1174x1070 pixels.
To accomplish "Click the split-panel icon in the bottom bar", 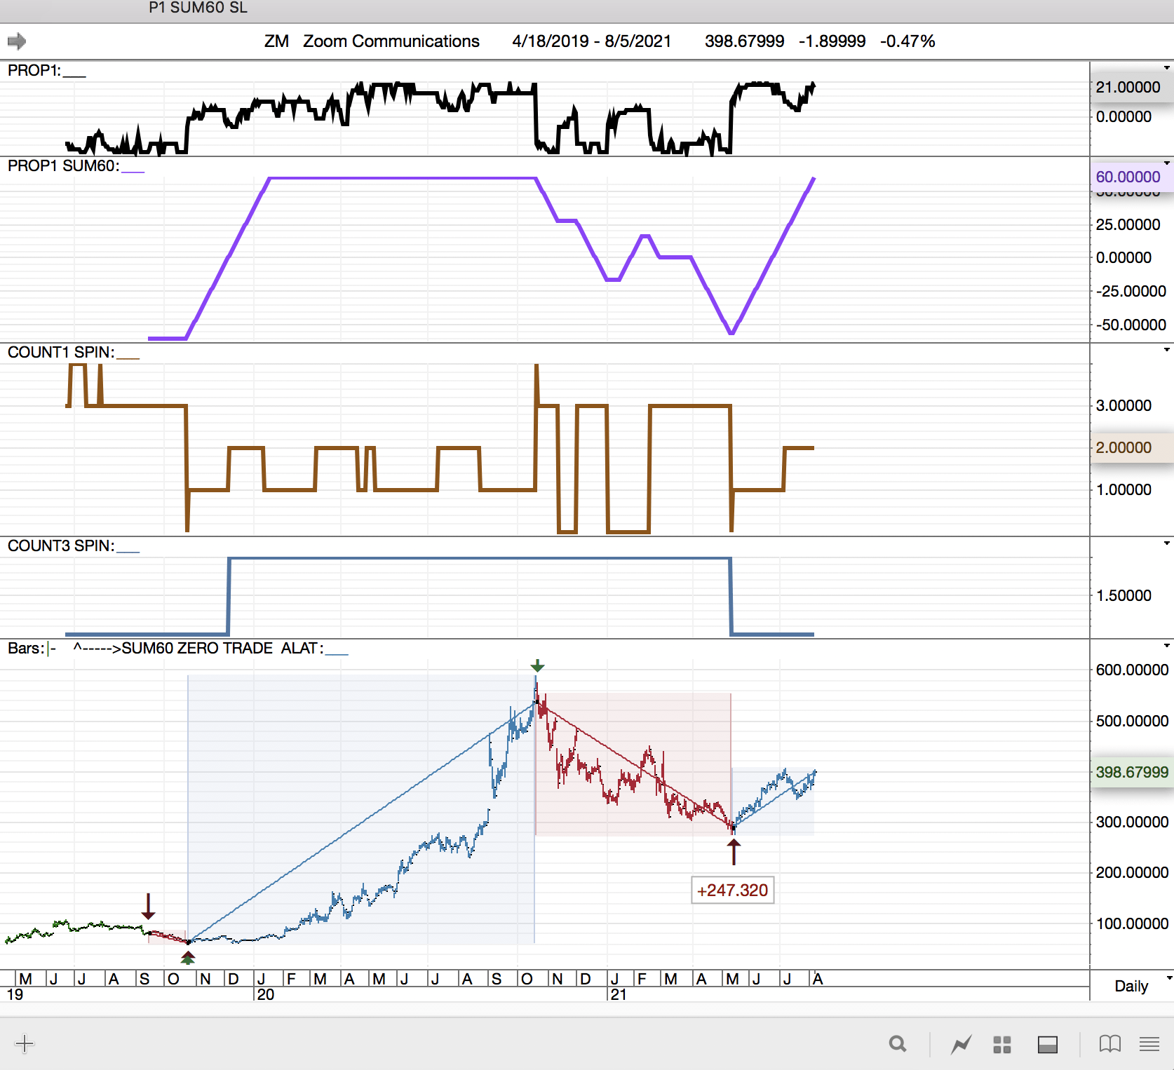I will pos(1048,1045).
